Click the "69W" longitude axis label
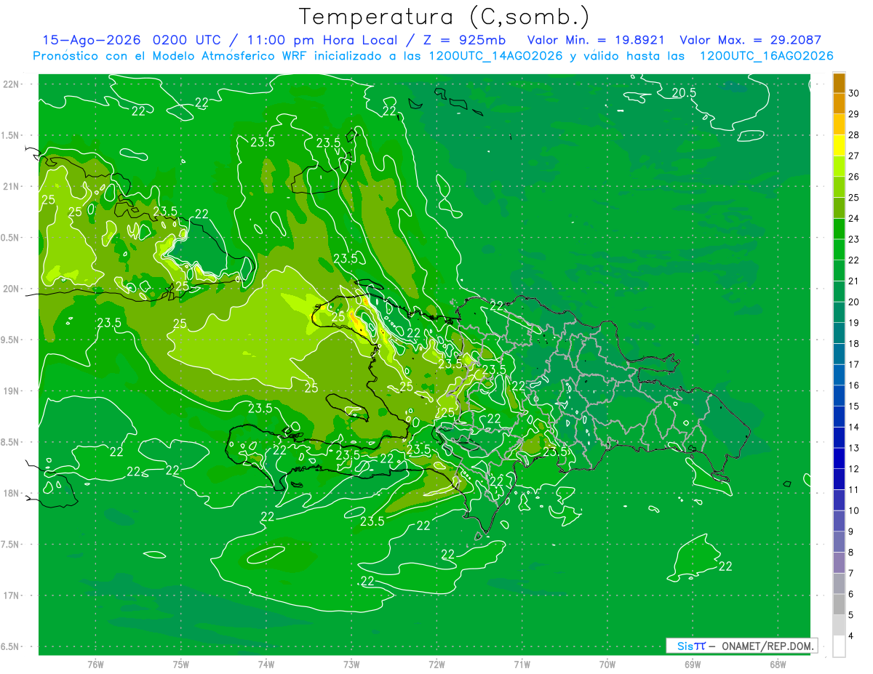Screen dimensions: 873x674 click(693, 664)
